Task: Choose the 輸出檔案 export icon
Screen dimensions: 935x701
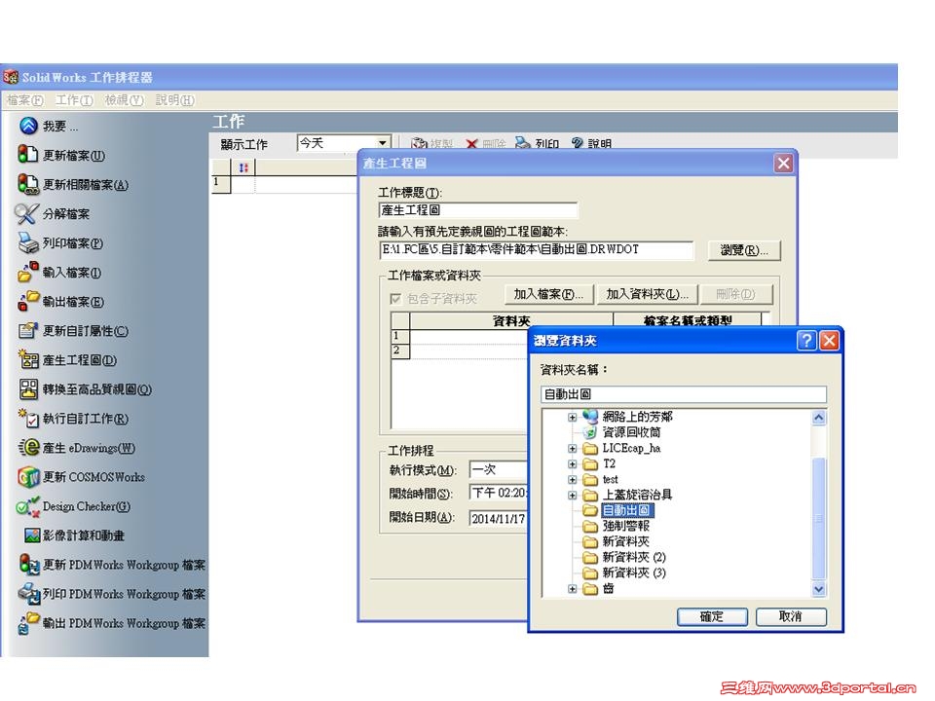Action: coord(27,301)
